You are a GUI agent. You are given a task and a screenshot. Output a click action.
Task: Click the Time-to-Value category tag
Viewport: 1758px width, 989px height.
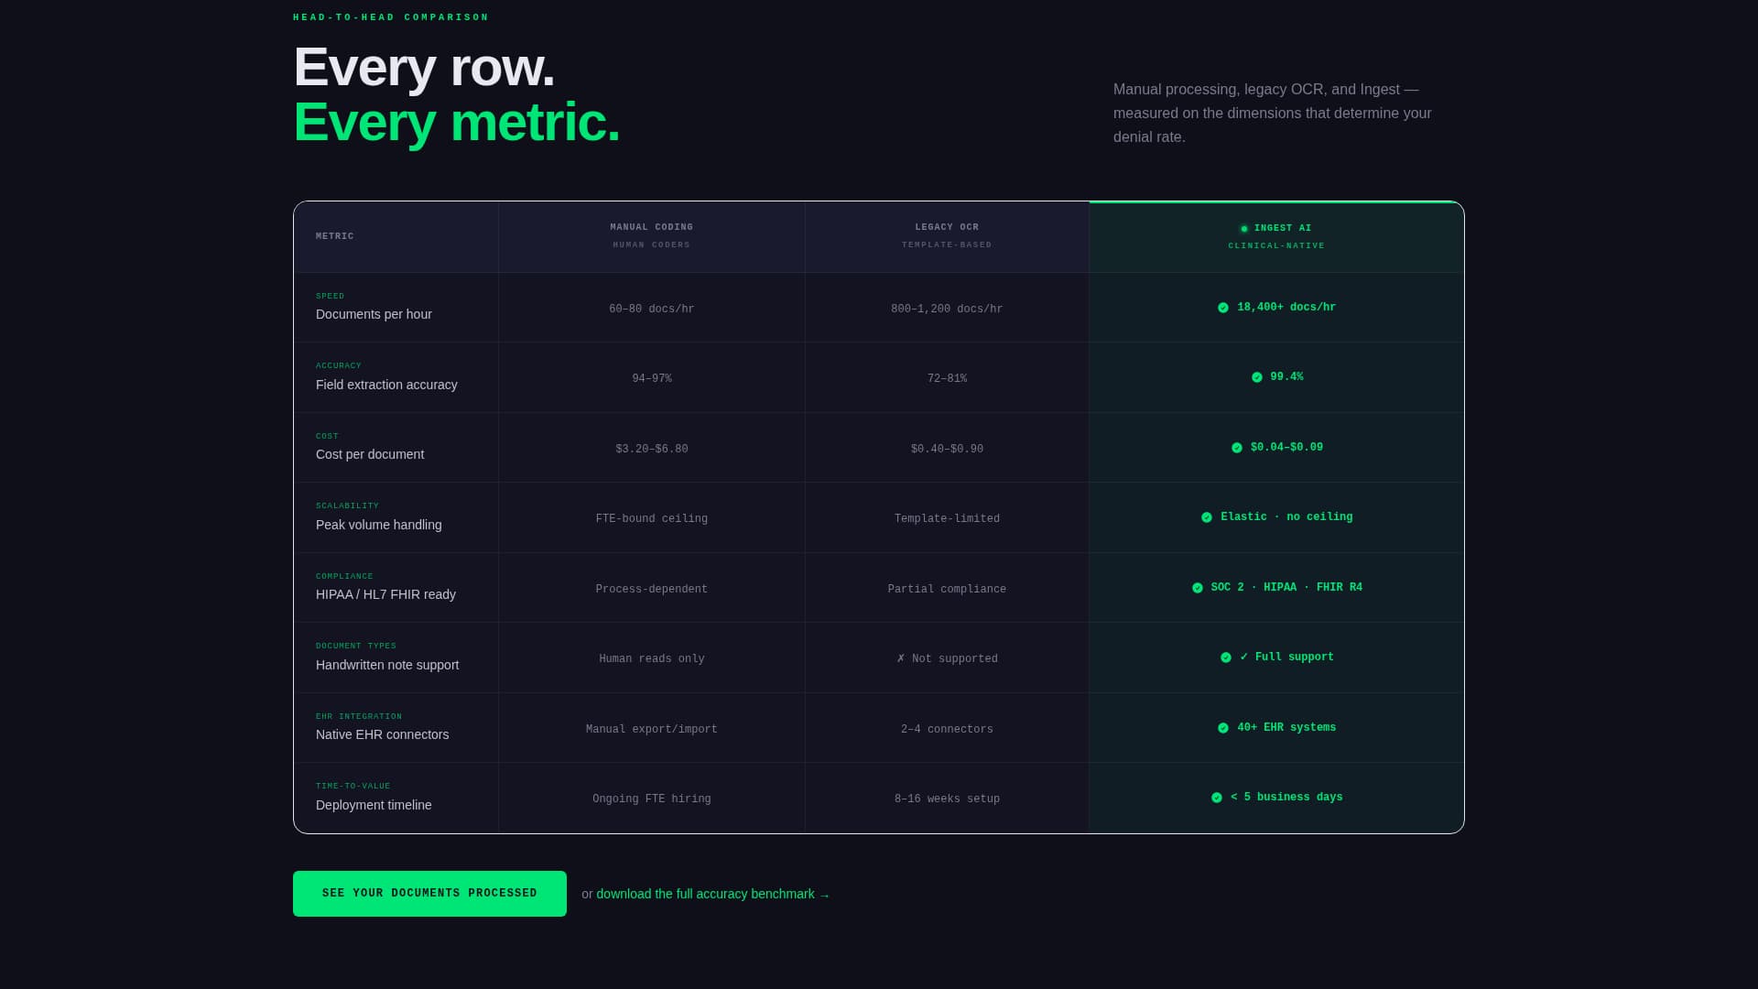coord(353,787)
